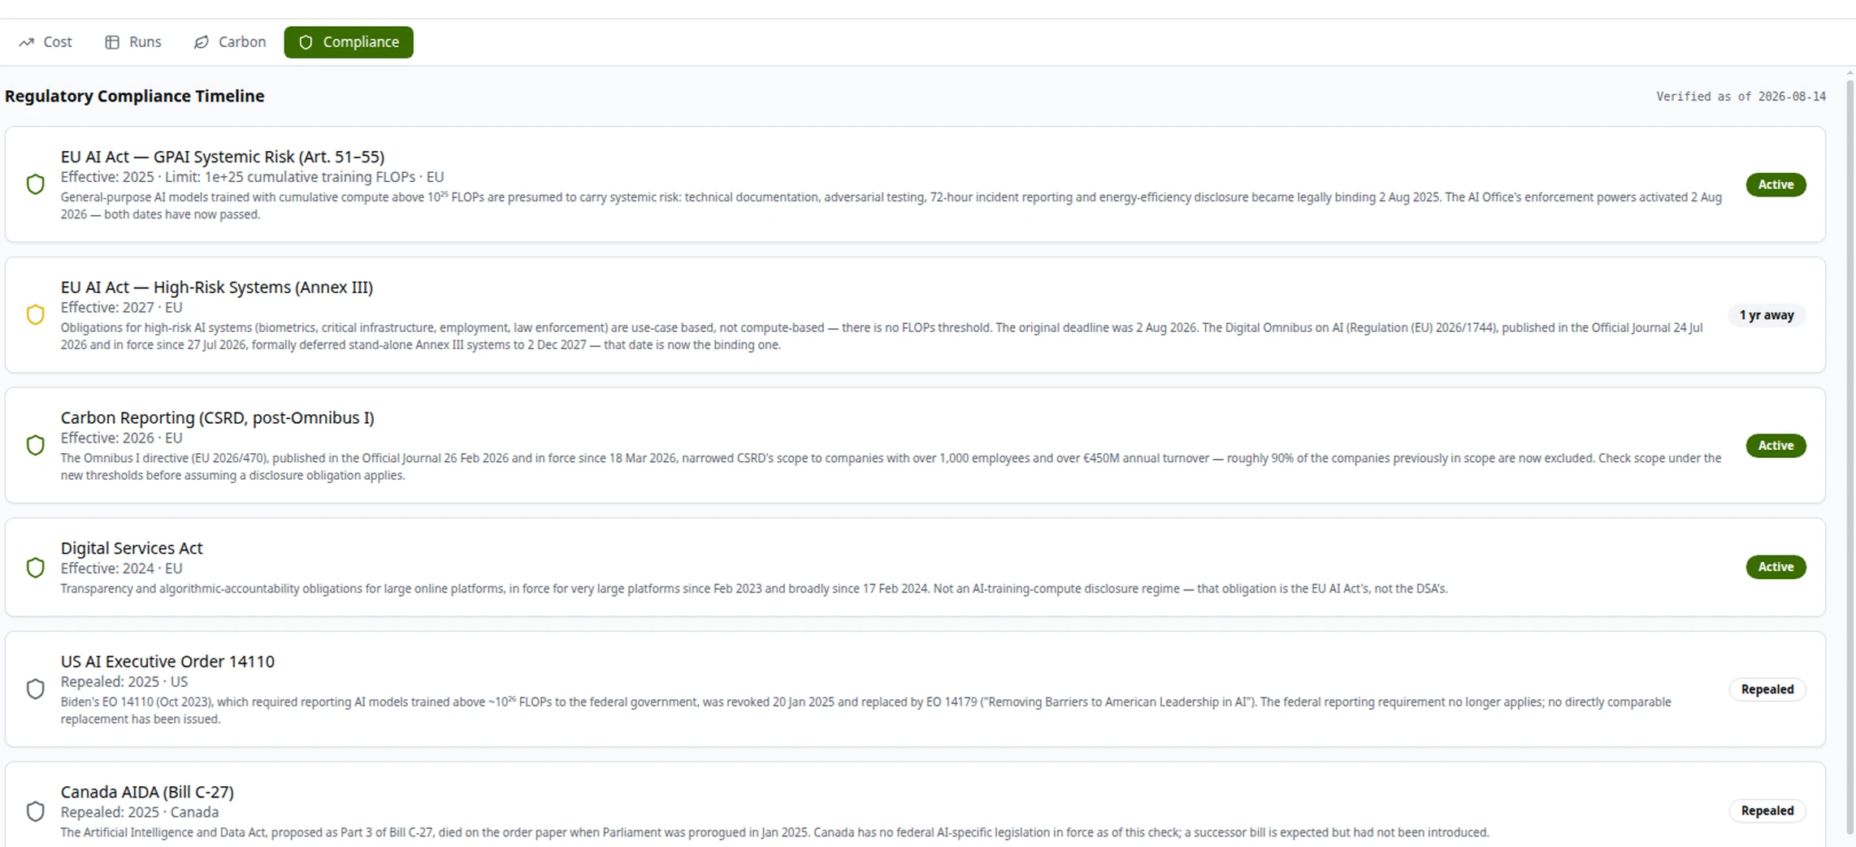Screen dimensions: 1856x847
Task: Click 'Effective: 2024 · EU' line
Action: [x=122, y=568]
